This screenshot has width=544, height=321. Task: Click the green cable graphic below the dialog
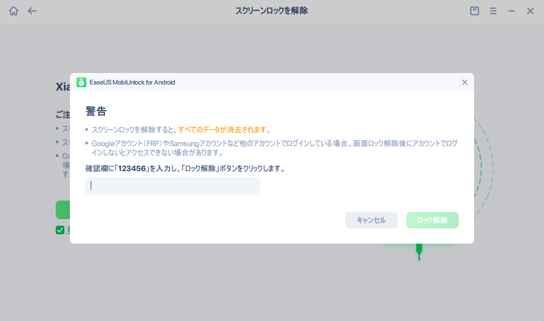[419, 250]
